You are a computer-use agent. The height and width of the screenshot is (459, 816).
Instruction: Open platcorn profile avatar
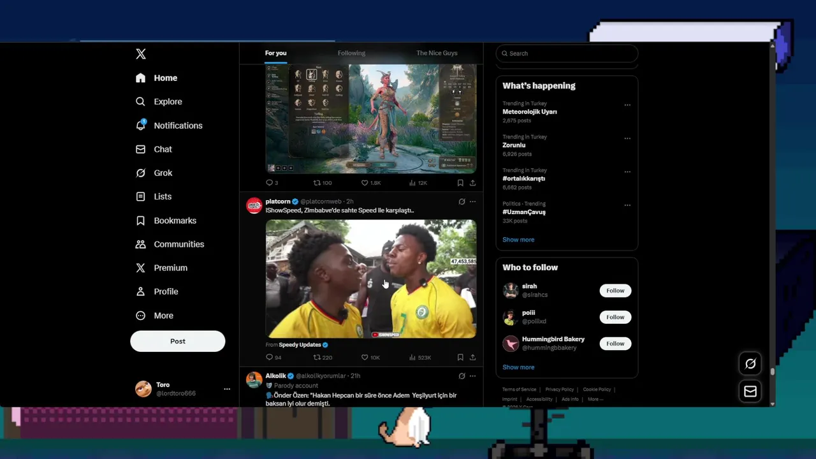tap(254, 205)
